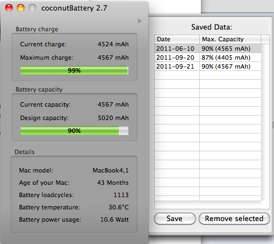The height and width of the screenshot is (244, 274).
Task: Click the coconutBattery 2.7 window title
Action: tap(74, 8)
